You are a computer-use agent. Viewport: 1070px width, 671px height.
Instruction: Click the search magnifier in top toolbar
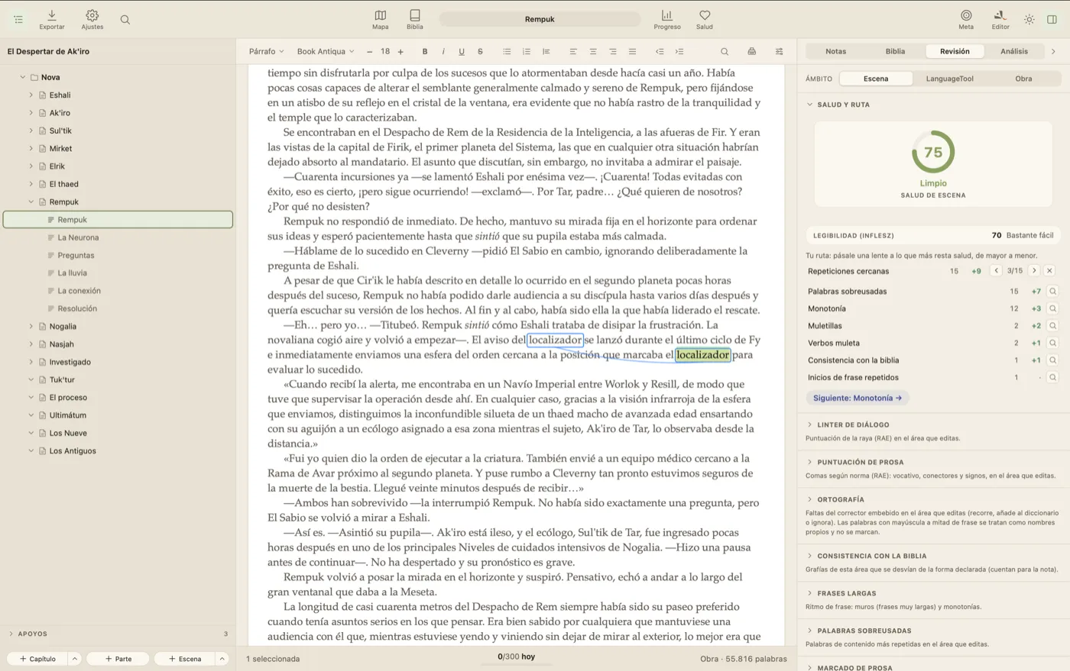[x=125, y=20]
